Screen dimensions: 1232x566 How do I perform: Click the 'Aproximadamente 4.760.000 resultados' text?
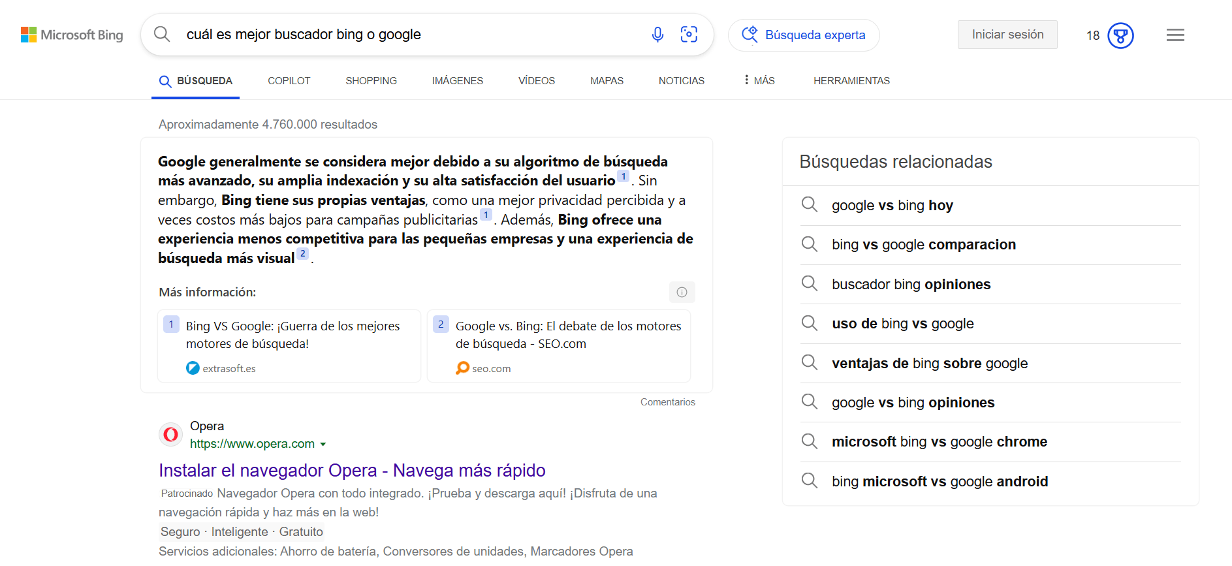point(268,125)
